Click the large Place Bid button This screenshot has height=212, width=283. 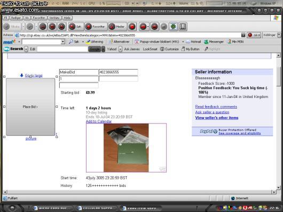pos(30,107)
